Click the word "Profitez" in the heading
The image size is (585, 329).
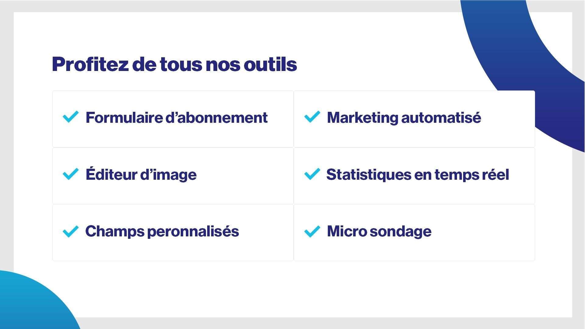[x=90, y=64]
